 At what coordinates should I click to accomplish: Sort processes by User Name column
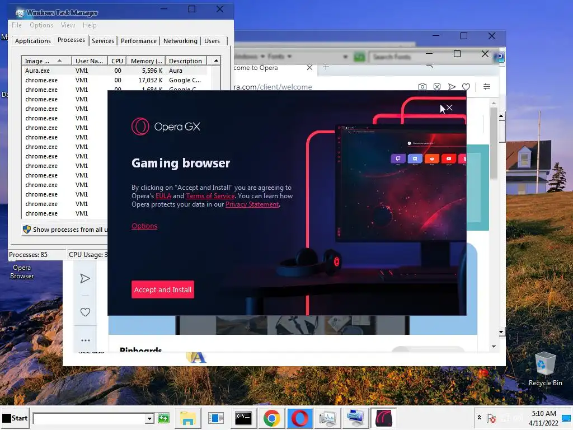[90, 60]
